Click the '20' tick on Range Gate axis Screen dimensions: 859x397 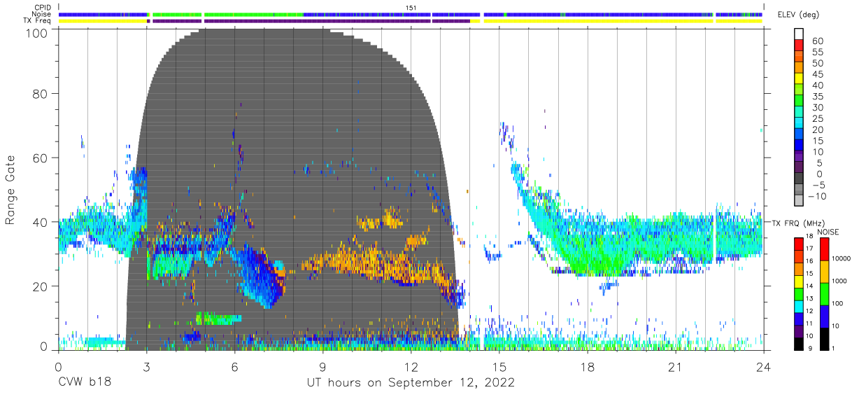[41, 286]
